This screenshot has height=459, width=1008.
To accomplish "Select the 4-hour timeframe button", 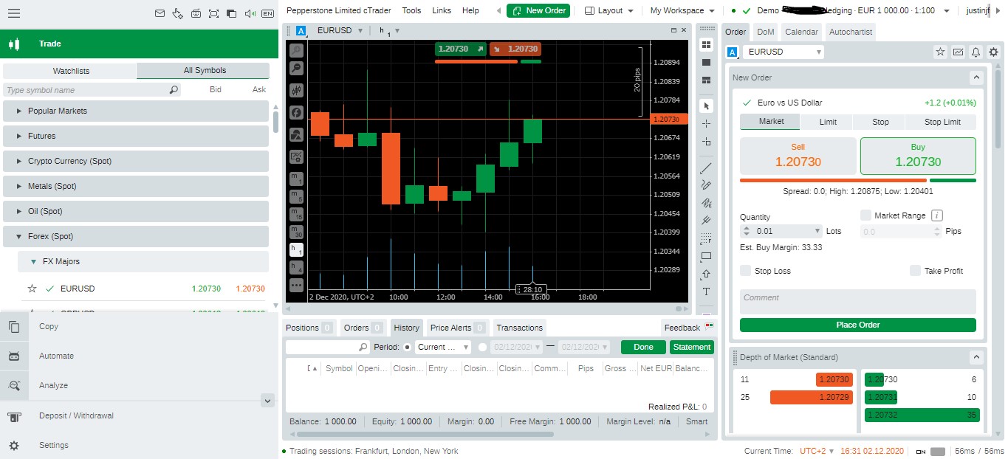I will [296, 267].
